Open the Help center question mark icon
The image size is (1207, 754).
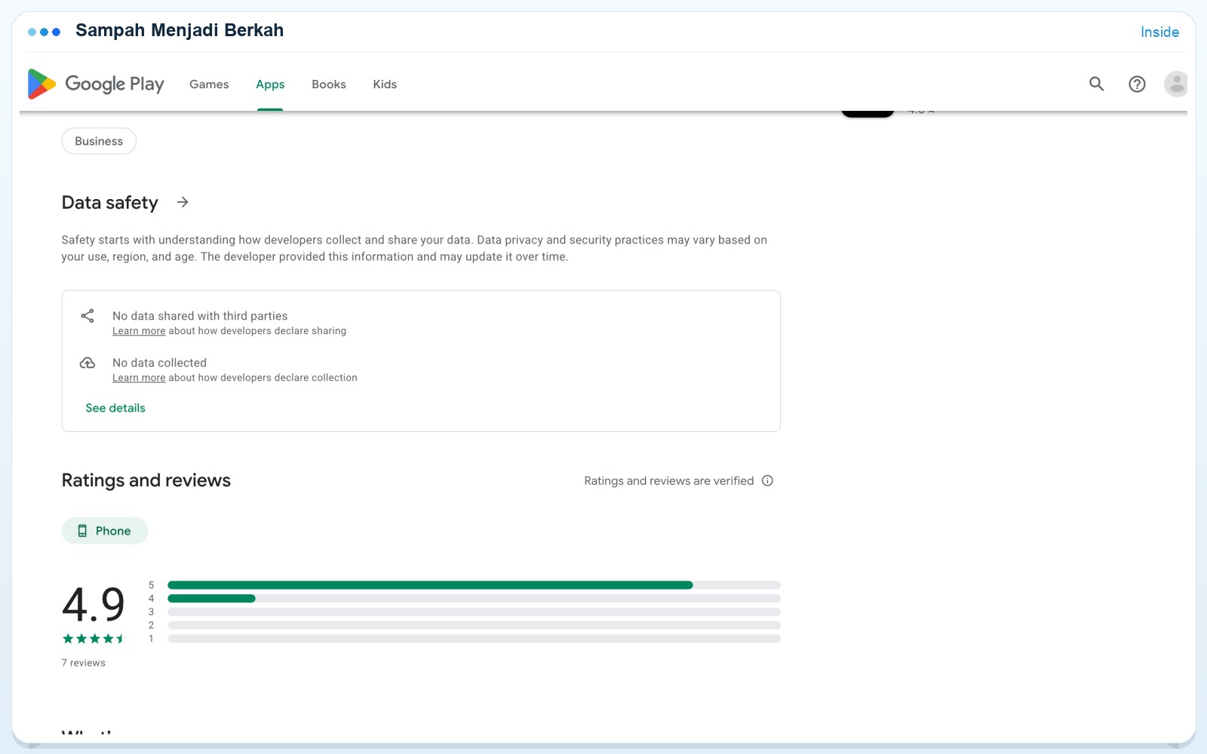1137,84
